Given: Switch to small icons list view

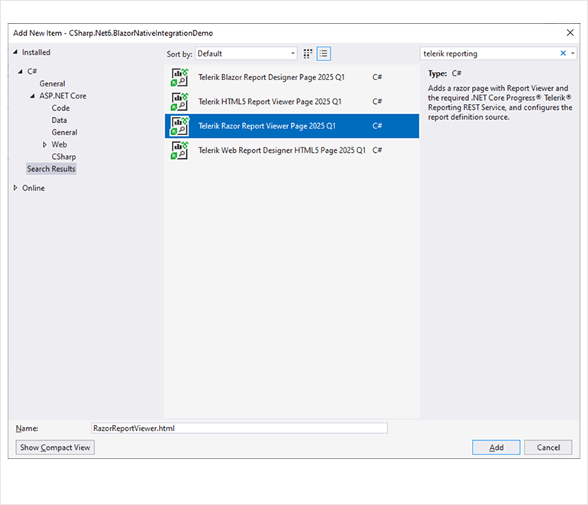Looking at the screenshot, I should (x=324, y=53).
